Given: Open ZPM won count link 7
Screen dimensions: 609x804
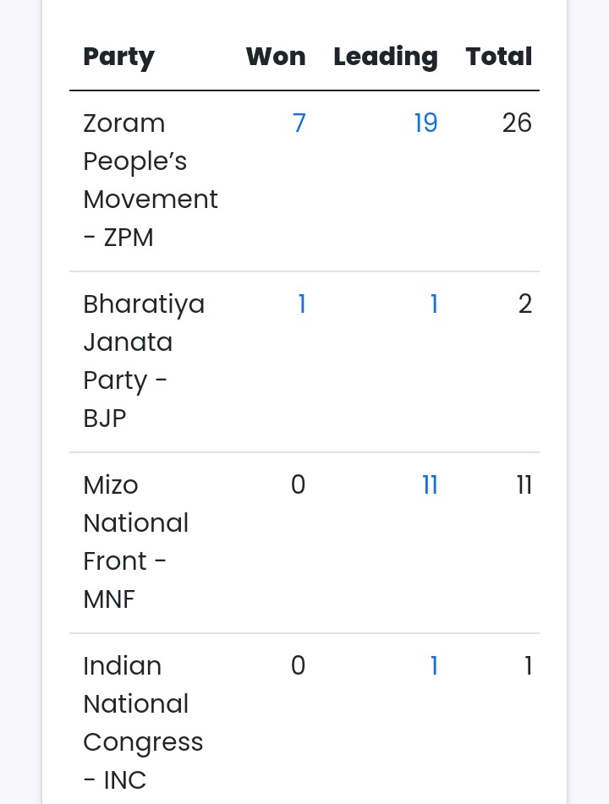Looking at the screenshot, I should (x=299, y=123).
